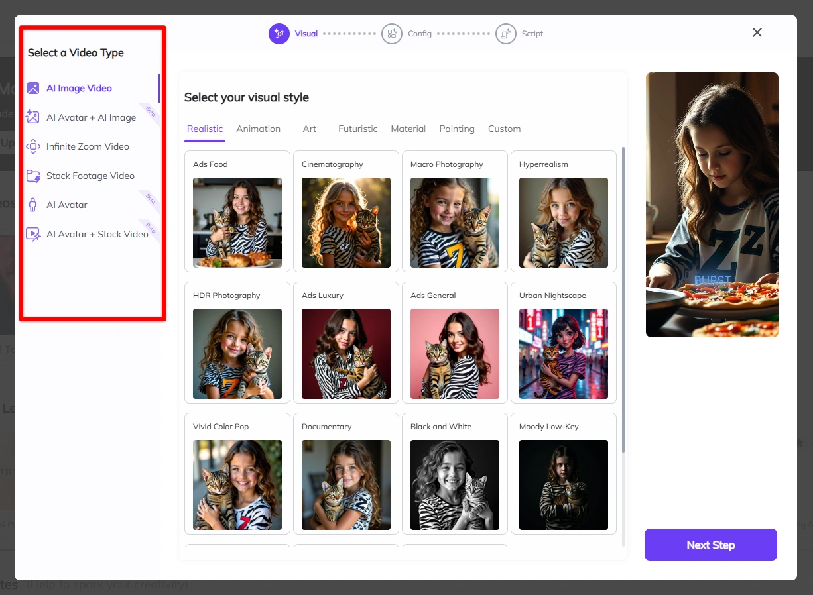813x595 pixels.
Task: Click the Config step label
Action: coord(420,34)
